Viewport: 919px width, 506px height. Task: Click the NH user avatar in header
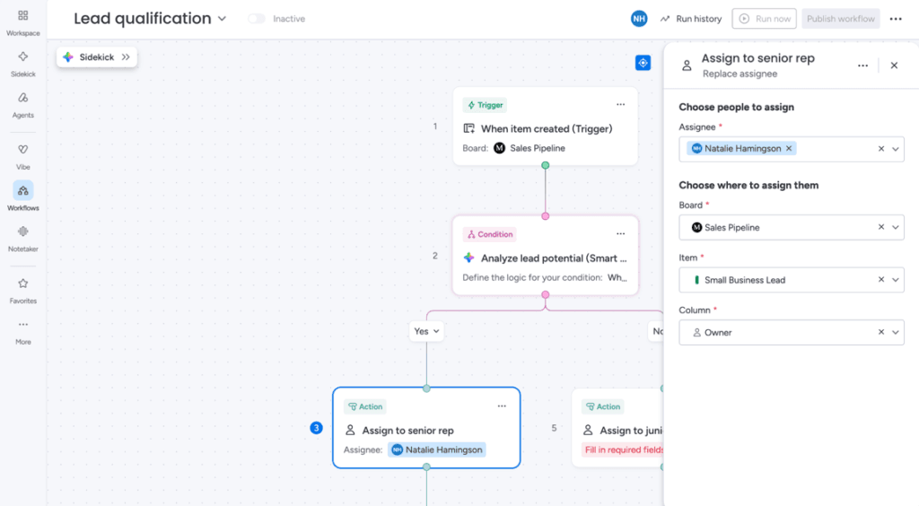point(639,19)
